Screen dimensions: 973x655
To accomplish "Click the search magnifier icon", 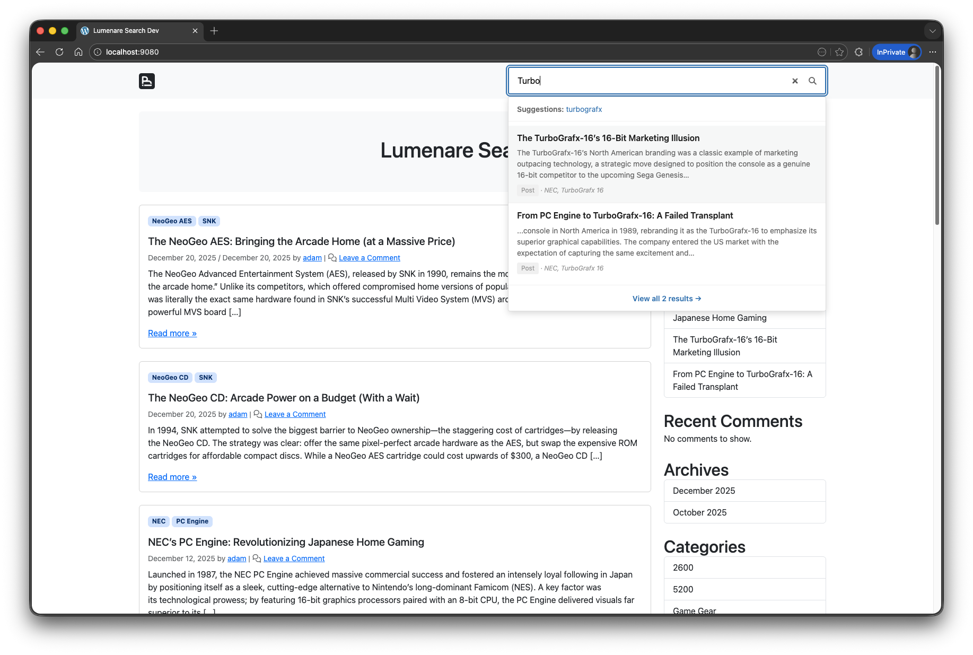I will tap(812, 81).
